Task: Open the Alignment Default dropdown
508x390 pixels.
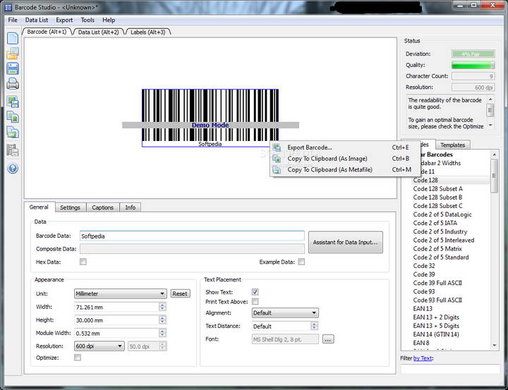Action: 285,313
